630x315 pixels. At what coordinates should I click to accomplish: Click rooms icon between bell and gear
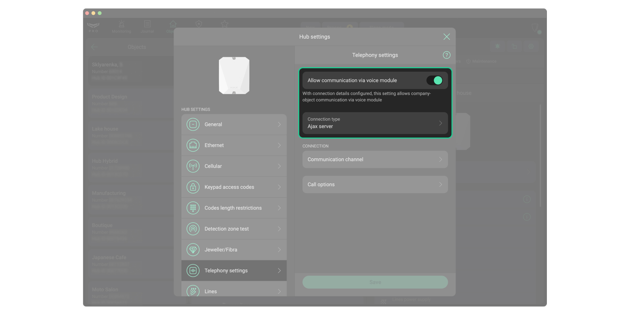[514, 46]
